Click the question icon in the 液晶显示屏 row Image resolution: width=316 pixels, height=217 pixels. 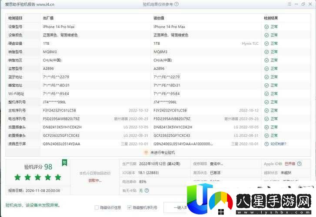coord(266,144)
